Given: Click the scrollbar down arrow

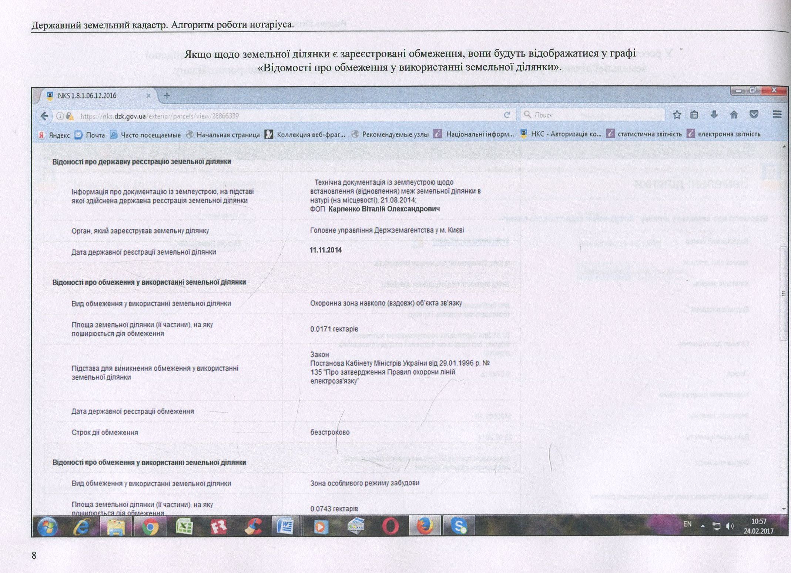Looking at the screenshot, I should click(783, 509).
